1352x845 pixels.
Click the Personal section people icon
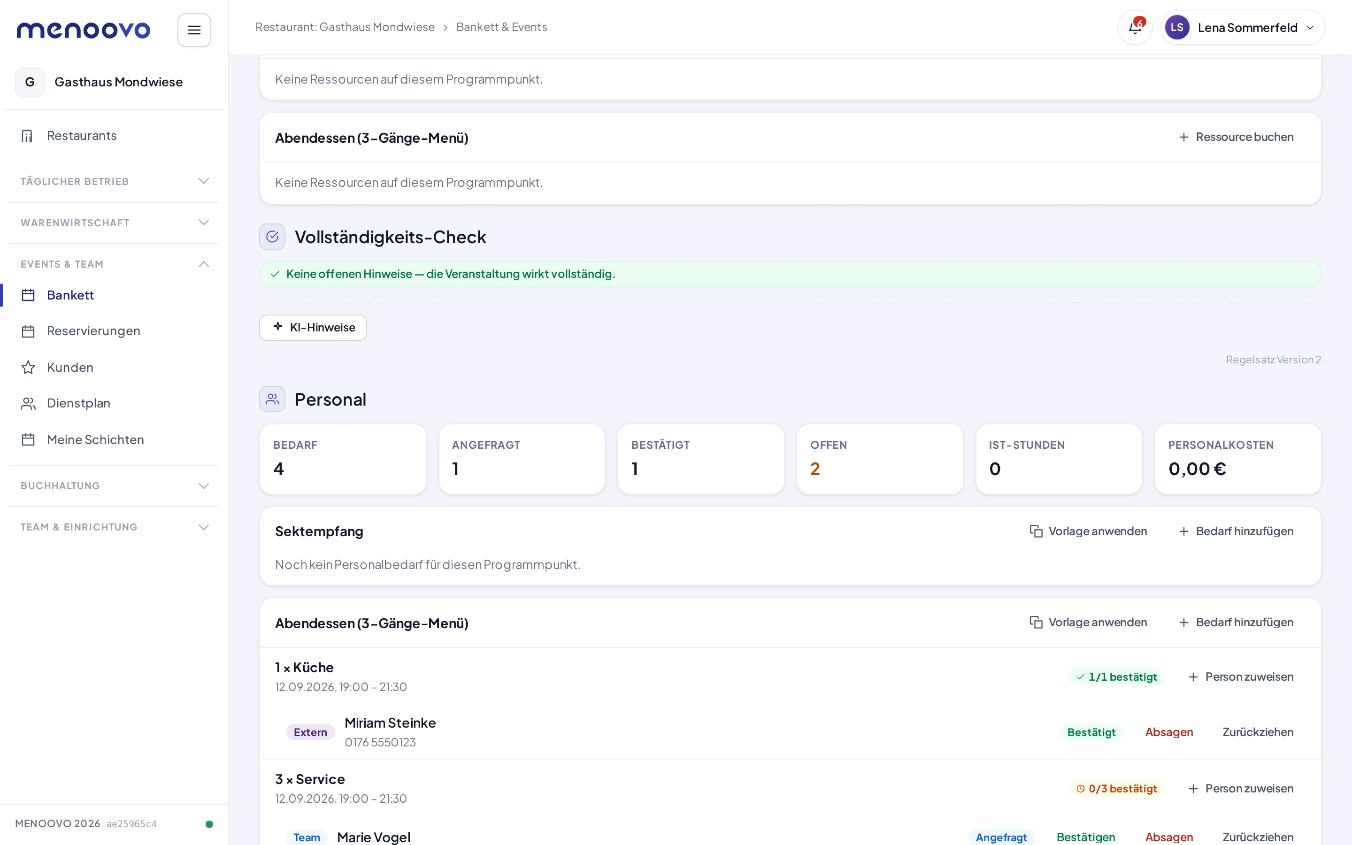272,399
